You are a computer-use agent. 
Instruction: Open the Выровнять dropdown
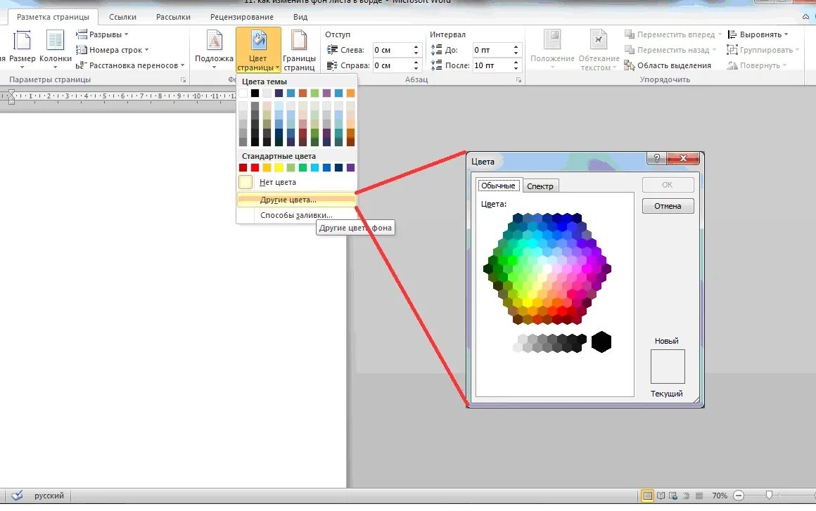(757, 34)
